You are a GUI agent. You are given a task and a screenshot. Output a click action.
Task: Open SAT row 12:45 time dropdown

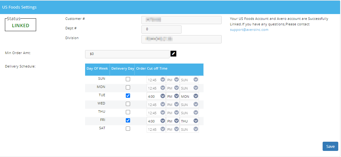[x=156, y=129]
